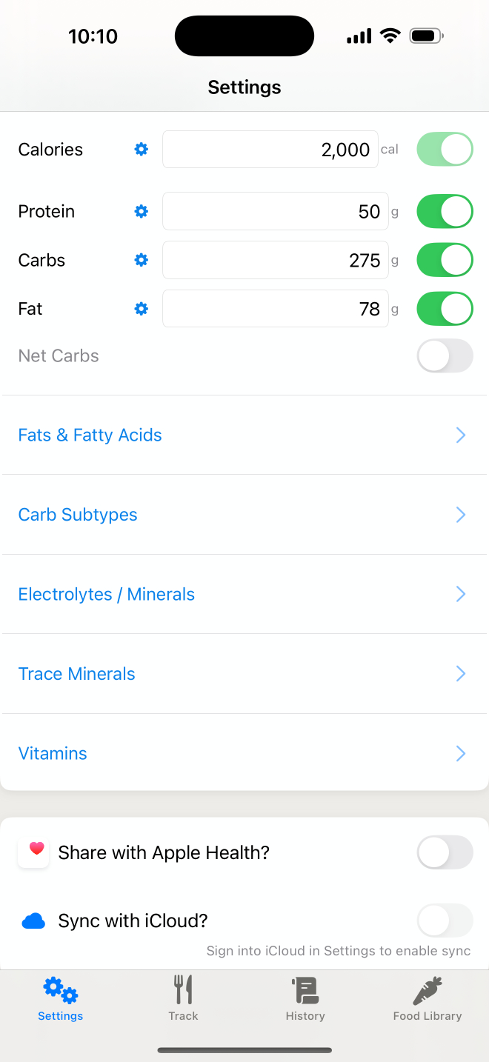This screenshot has width=489, height=1062.
Task: Toggle off Fat tracking
Action: pyautogui.click(x=445, y=309)
